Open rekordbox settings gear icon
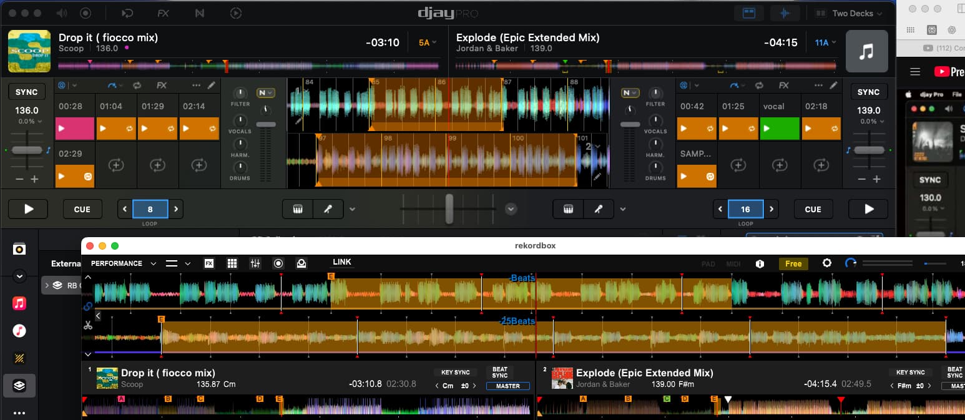The image size is (965, 420). click(827, 263)
